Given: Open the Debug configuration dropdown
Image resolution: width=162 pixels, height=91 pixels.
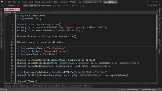Looking at the screenshot, I should 26,6.
